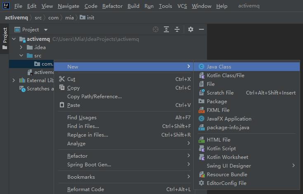Select the activemq .iml file row
303x194 pixels.
[x=31, y=72]
